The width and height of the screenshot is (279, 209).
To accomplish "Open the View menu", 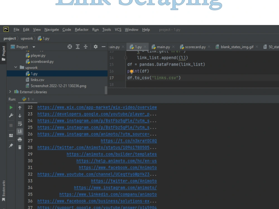I will 37,30.
